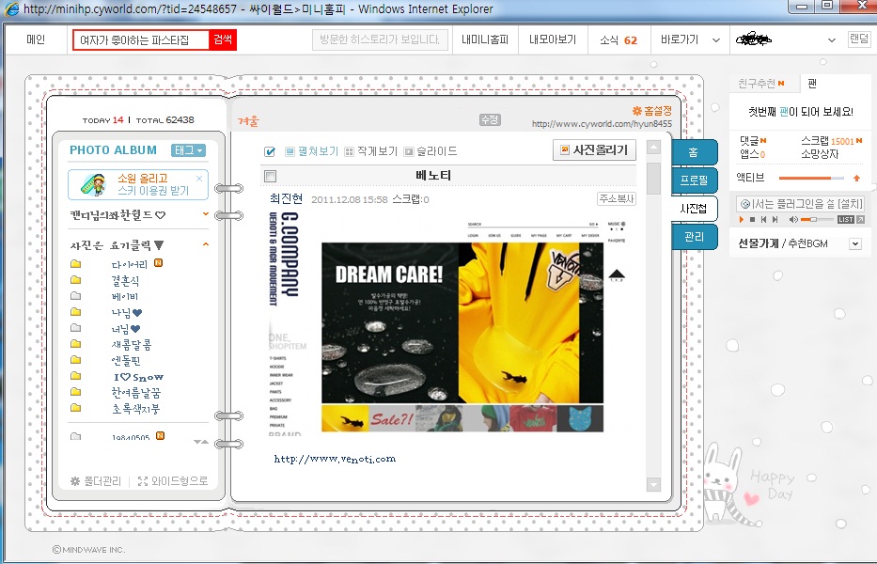Toggle the select-all checkbox above photos

point(270,151)
